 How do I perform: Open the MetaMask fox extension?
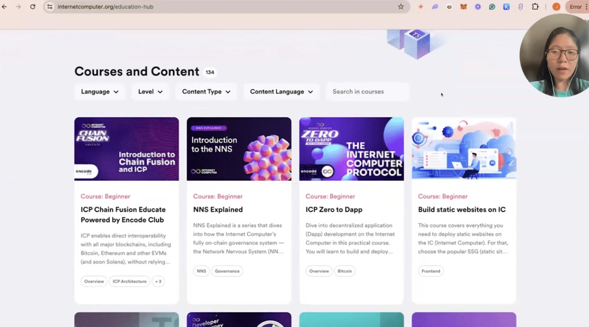tap(463, 7)
